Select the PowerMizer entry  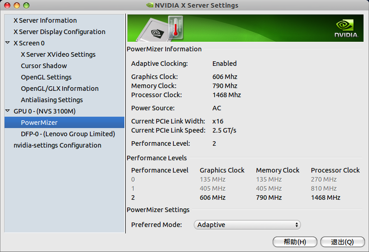pyautogui.click(x=64, y=123)
